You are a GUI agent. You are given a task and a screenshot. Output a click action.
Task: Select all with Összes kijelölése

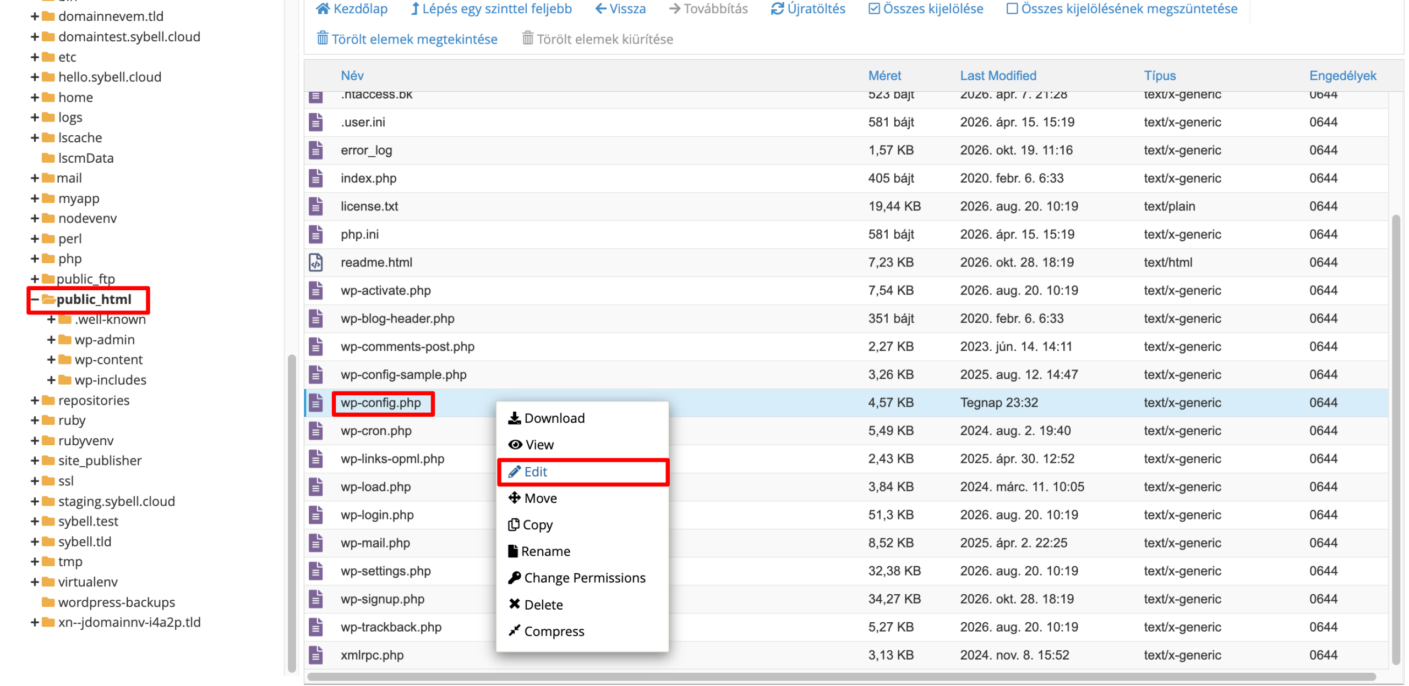pos(926,9)
